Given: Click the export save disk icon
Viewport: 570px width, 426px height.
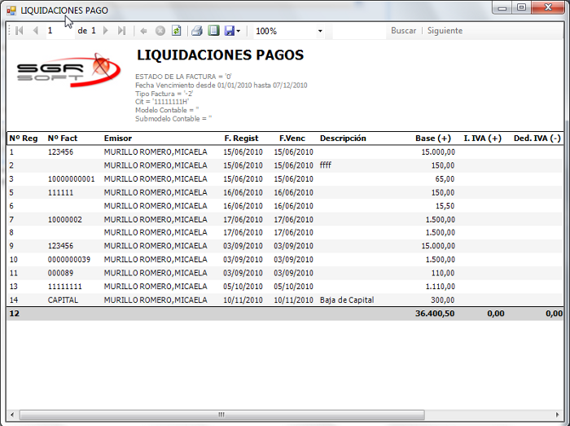Looking at the screenshot, I should (230, 31).
